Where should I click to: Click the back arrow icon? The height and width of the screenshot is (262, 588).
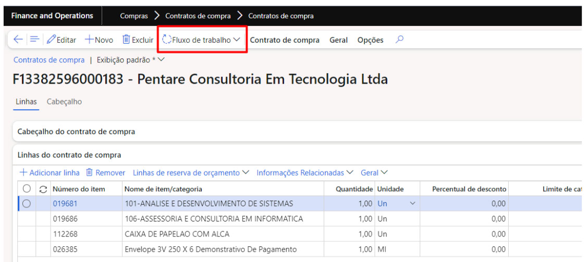coord(18,40)
